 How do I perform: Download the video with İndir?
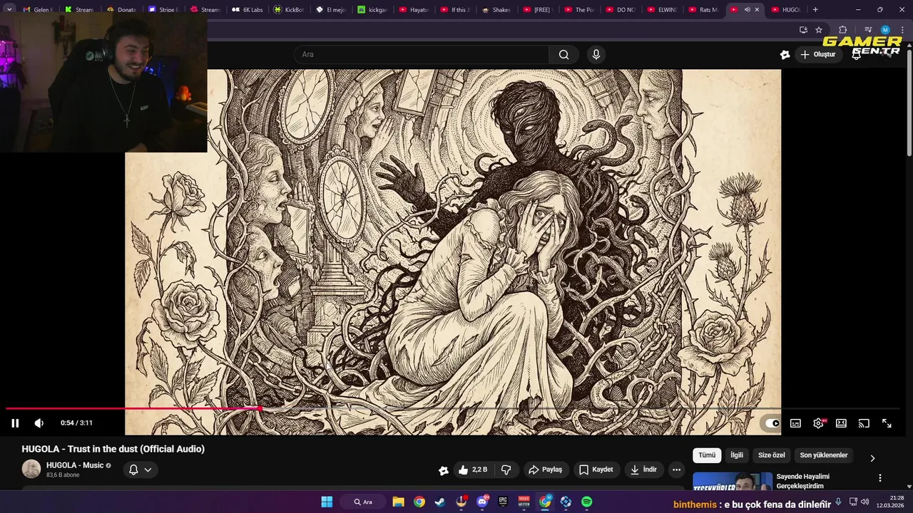point(644,470)
